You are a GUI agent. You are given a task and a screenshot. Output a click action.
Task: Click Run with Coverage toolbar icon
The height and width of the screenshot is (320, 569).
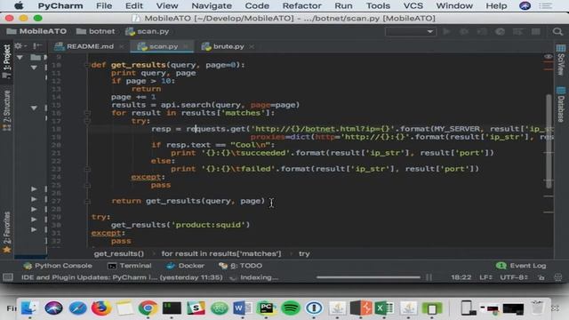pyautogui.click(x=482, y=32)
